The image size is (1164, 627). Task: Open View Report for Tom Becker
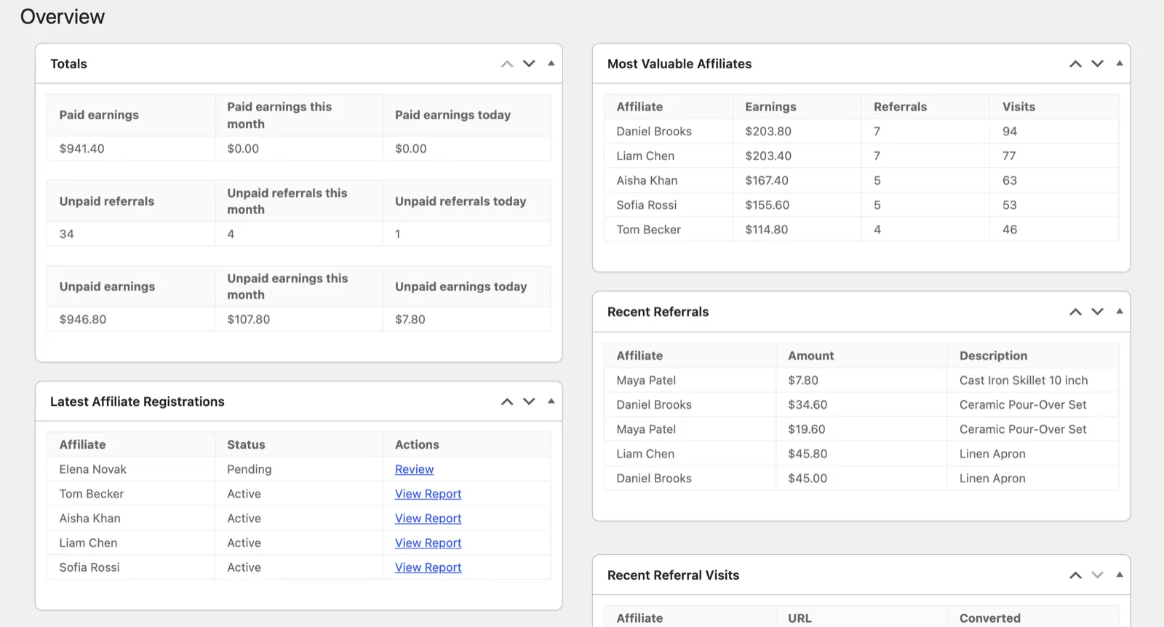point(428,494)
